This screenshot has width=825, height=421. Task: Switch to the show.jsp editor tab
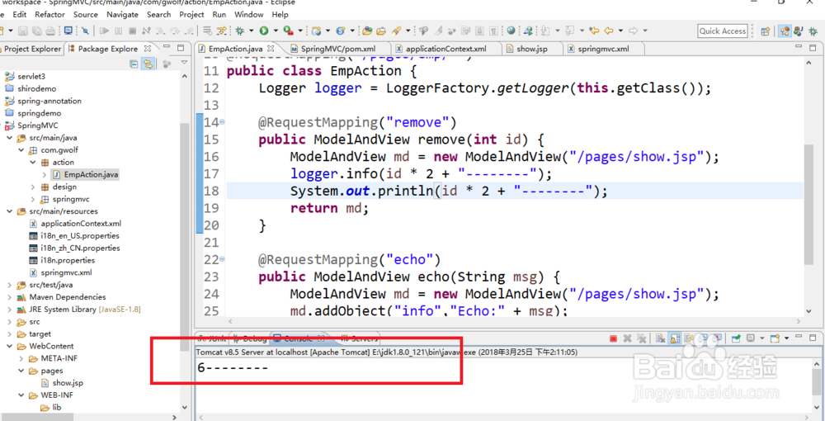[532, 49]
